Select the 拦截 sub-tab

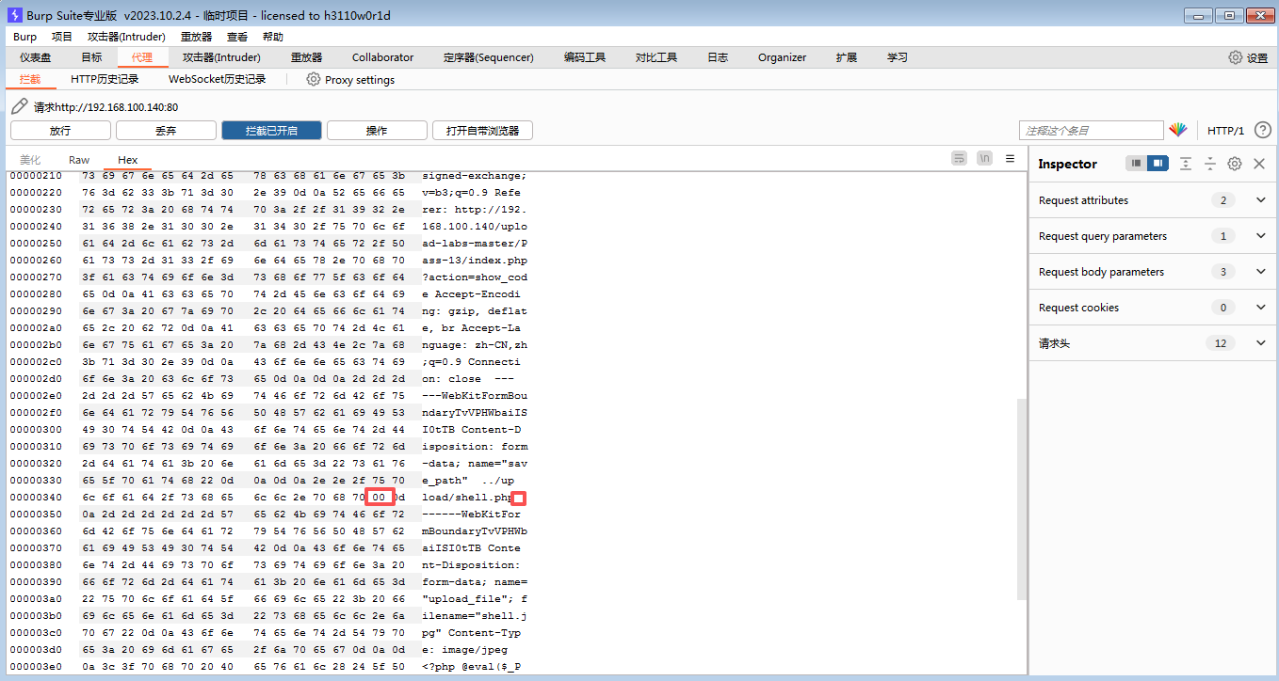click(x=30, y=80)
